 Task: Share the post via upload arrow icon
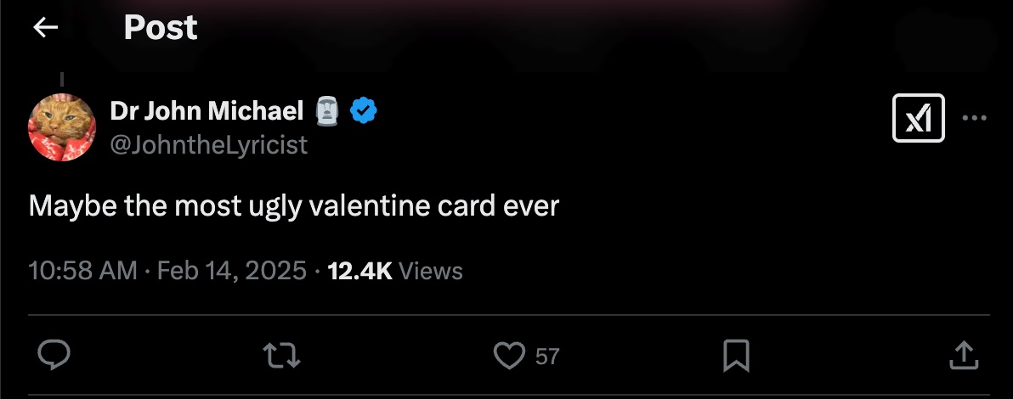tap(963, 356)
